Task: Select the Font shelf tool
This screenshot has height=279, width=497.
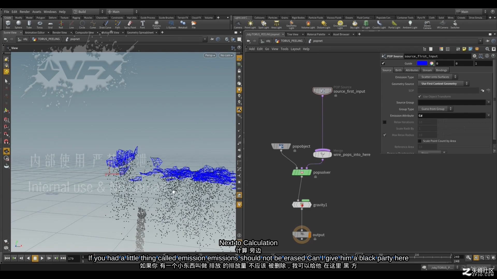Action: [x=142, y=25]
